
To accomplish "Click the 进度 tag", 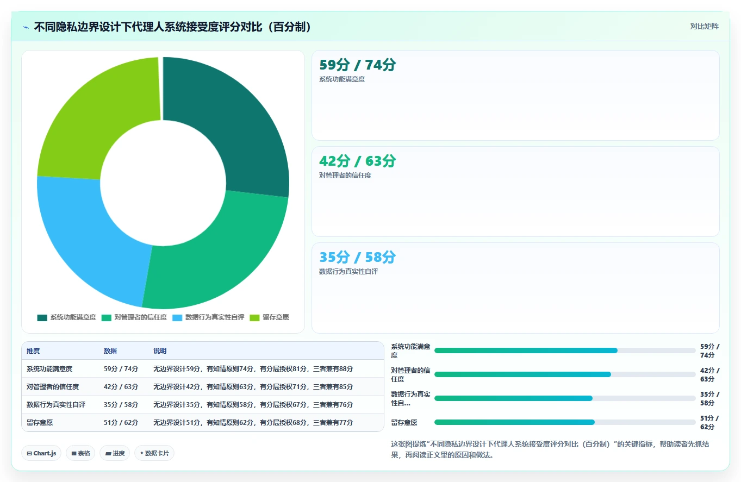I will [115, 453].
